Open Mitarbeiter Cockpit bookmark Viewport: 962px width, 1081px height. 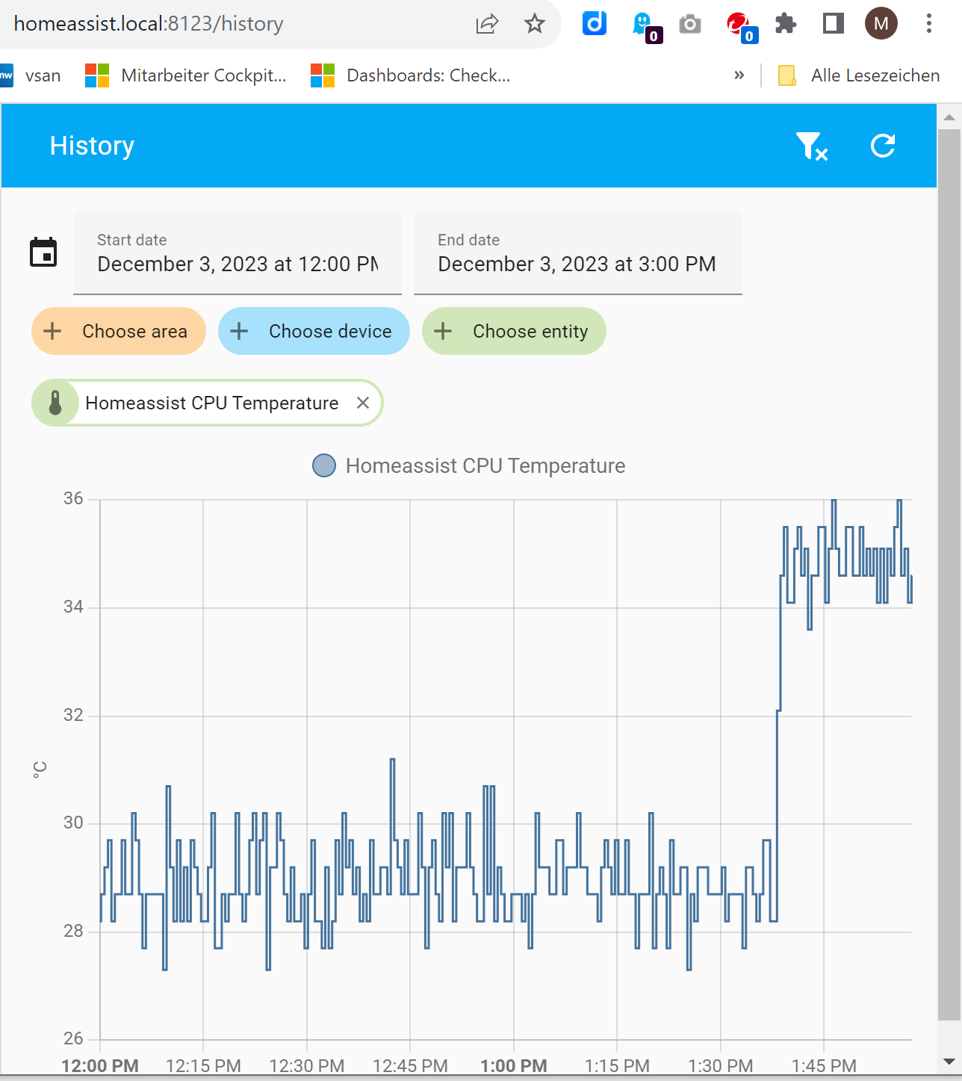click(187, 75)
